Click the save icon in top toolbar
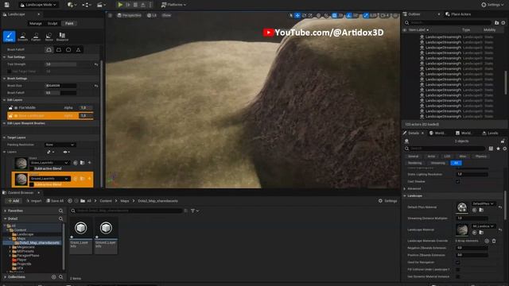The width and height of the screenshot is (509, 286). click(x=6, y=5)
